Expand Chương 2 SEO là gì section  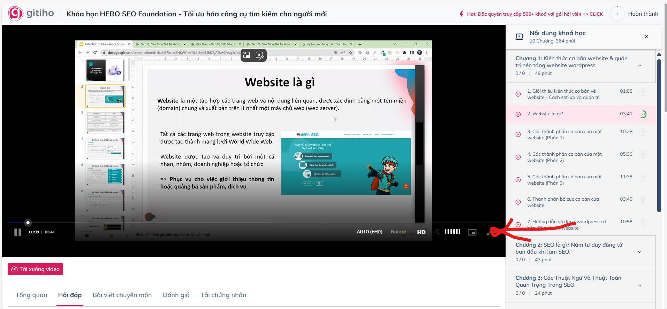pyautogui.click(x=639, y=252)
